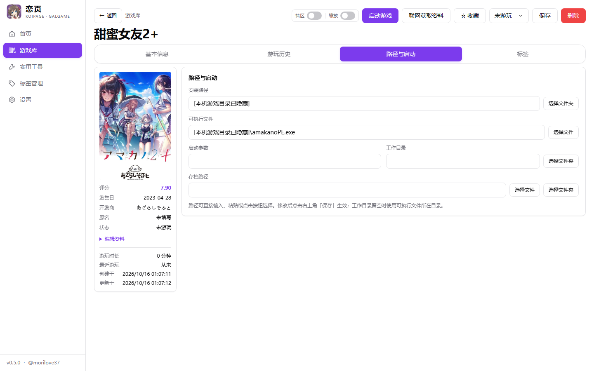Open 设置 in the sidebar

click(42, 100)
